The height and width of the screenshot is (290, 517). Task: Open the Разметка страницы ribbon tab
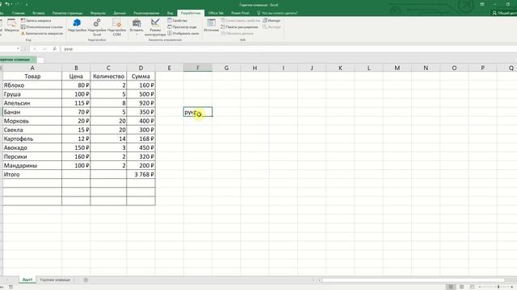67,13
